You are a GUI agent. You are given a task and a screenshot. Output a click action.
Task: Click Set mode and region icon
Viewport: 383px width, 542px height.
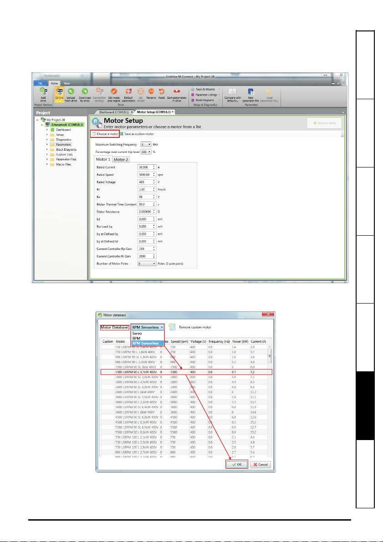(114, 91)
